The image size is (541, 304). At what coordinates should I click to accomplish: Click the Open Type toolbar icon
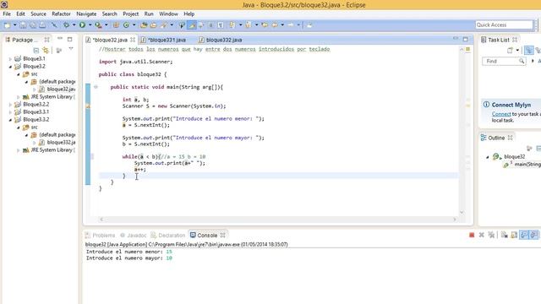144,25
